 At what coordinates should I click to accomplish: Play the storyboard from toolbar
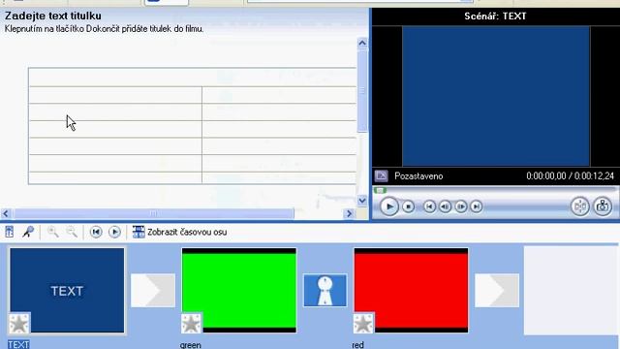pyautogui.click(x=114, y=232)
